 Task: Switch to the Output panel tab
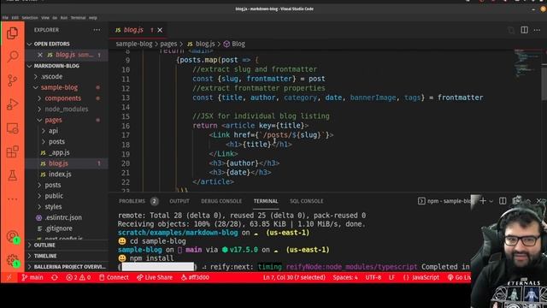tap(179, 201)
